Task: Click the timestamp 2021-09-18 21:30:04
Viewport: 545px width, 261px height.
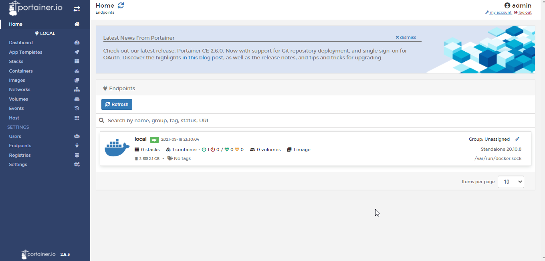Action: [180, 140]
